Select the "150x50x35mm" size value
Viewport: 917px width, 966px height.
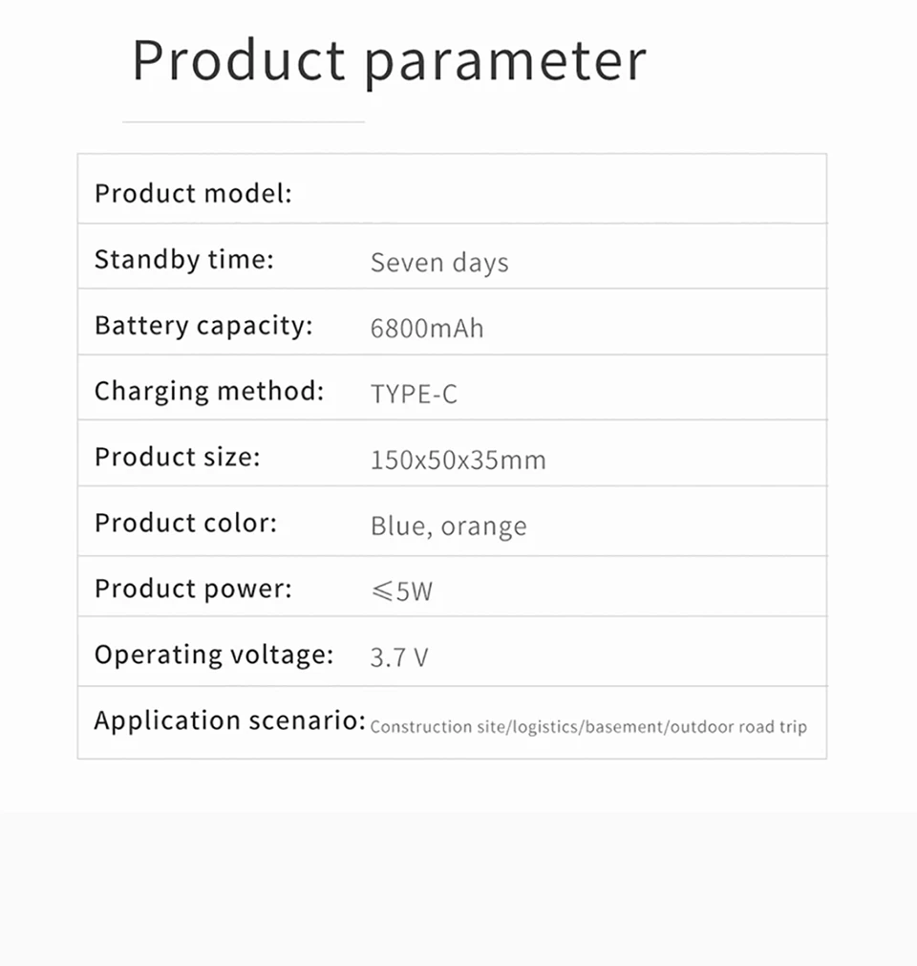click(458, 461)
